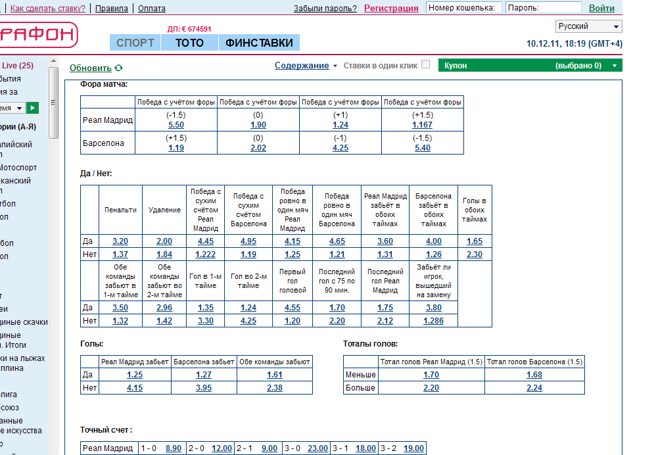
Task: Select Тотал Барселона (1.5) Меньше odds 1.68
Action: point(534,375)
